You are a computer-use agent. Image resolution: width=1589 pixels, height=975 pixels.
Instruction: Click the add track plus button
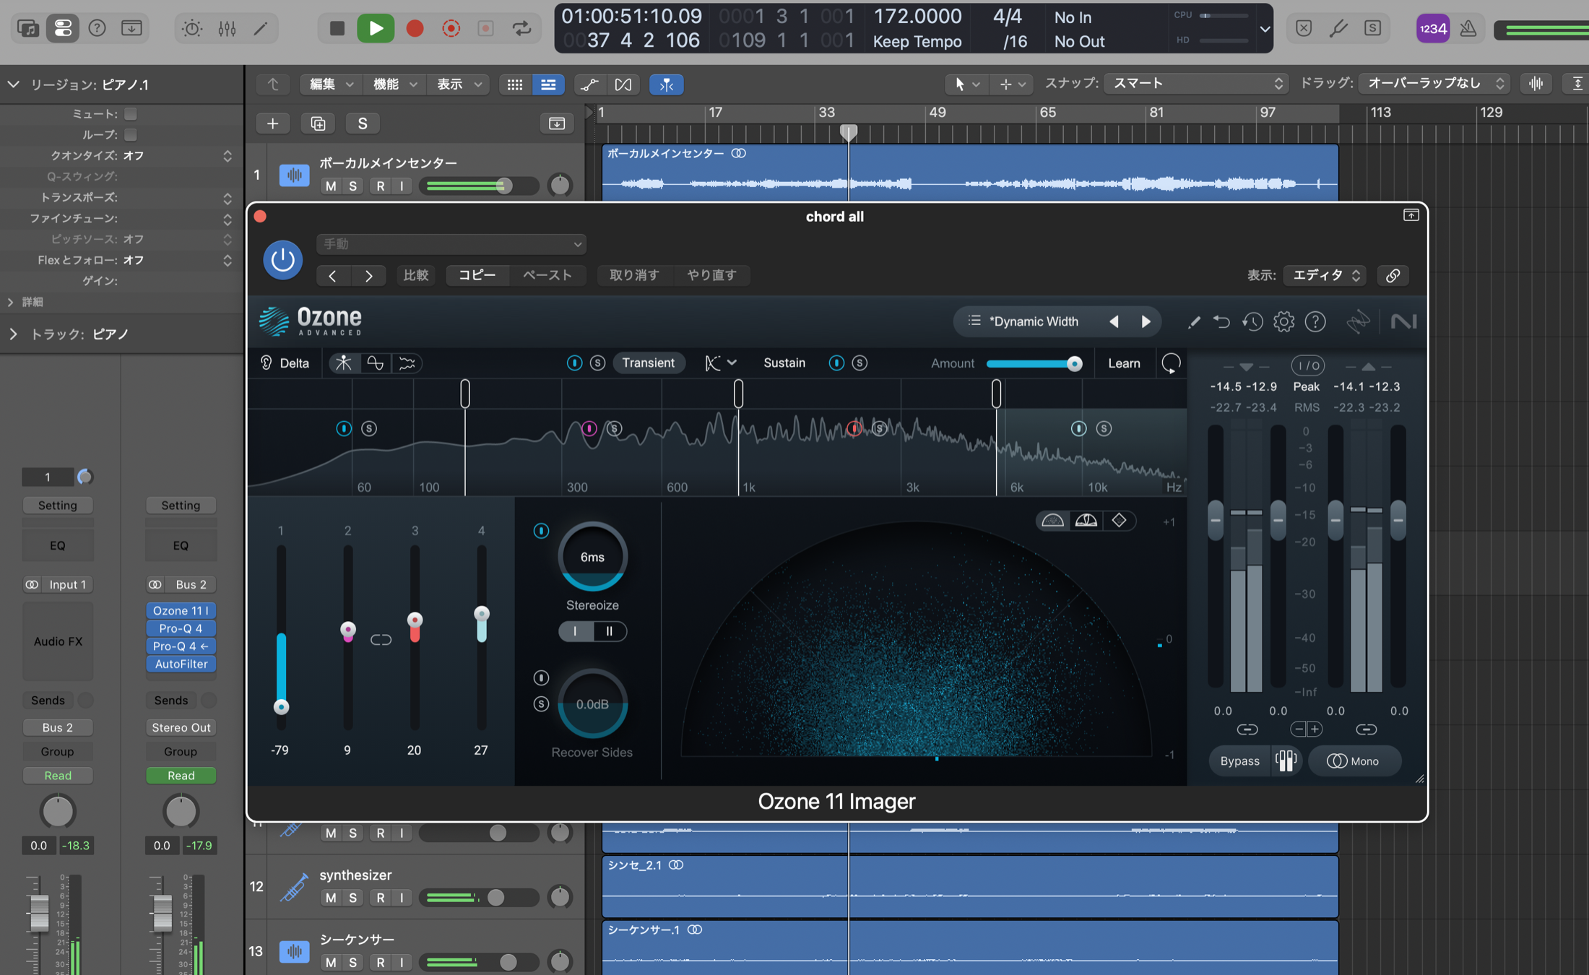(272, 123)
